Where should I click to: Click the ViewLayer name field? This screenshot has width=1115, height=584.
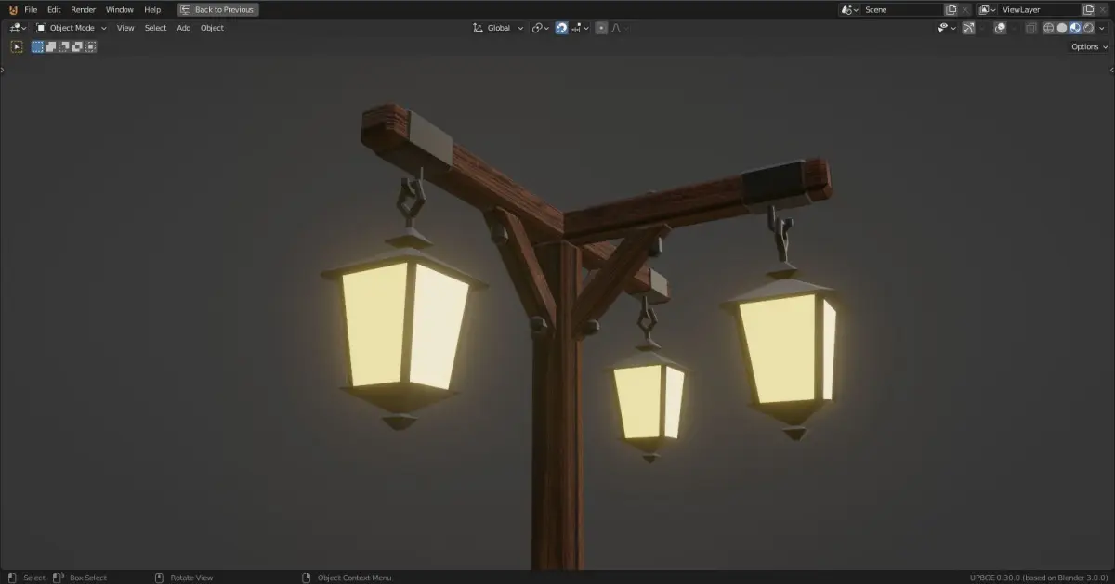click(x=1039, y=9)
